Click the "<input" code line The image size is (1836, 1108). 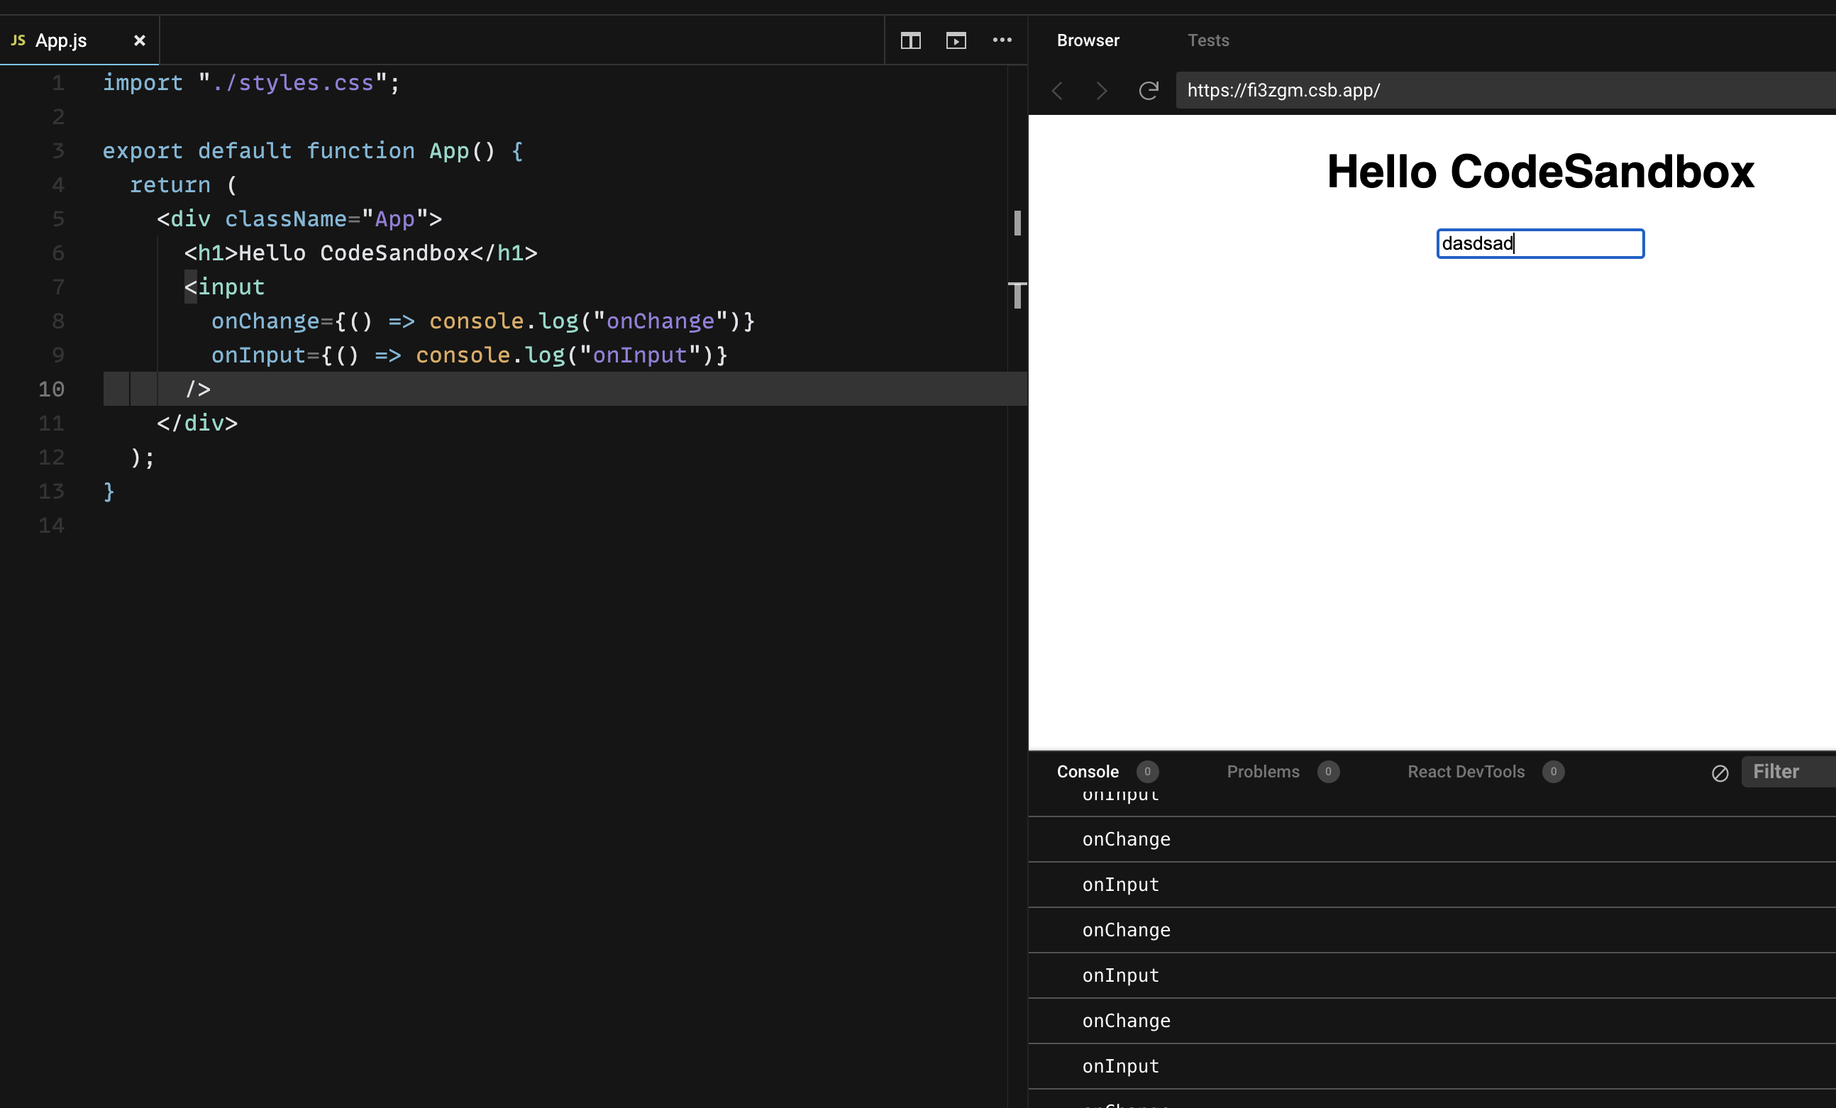point(224,287)
